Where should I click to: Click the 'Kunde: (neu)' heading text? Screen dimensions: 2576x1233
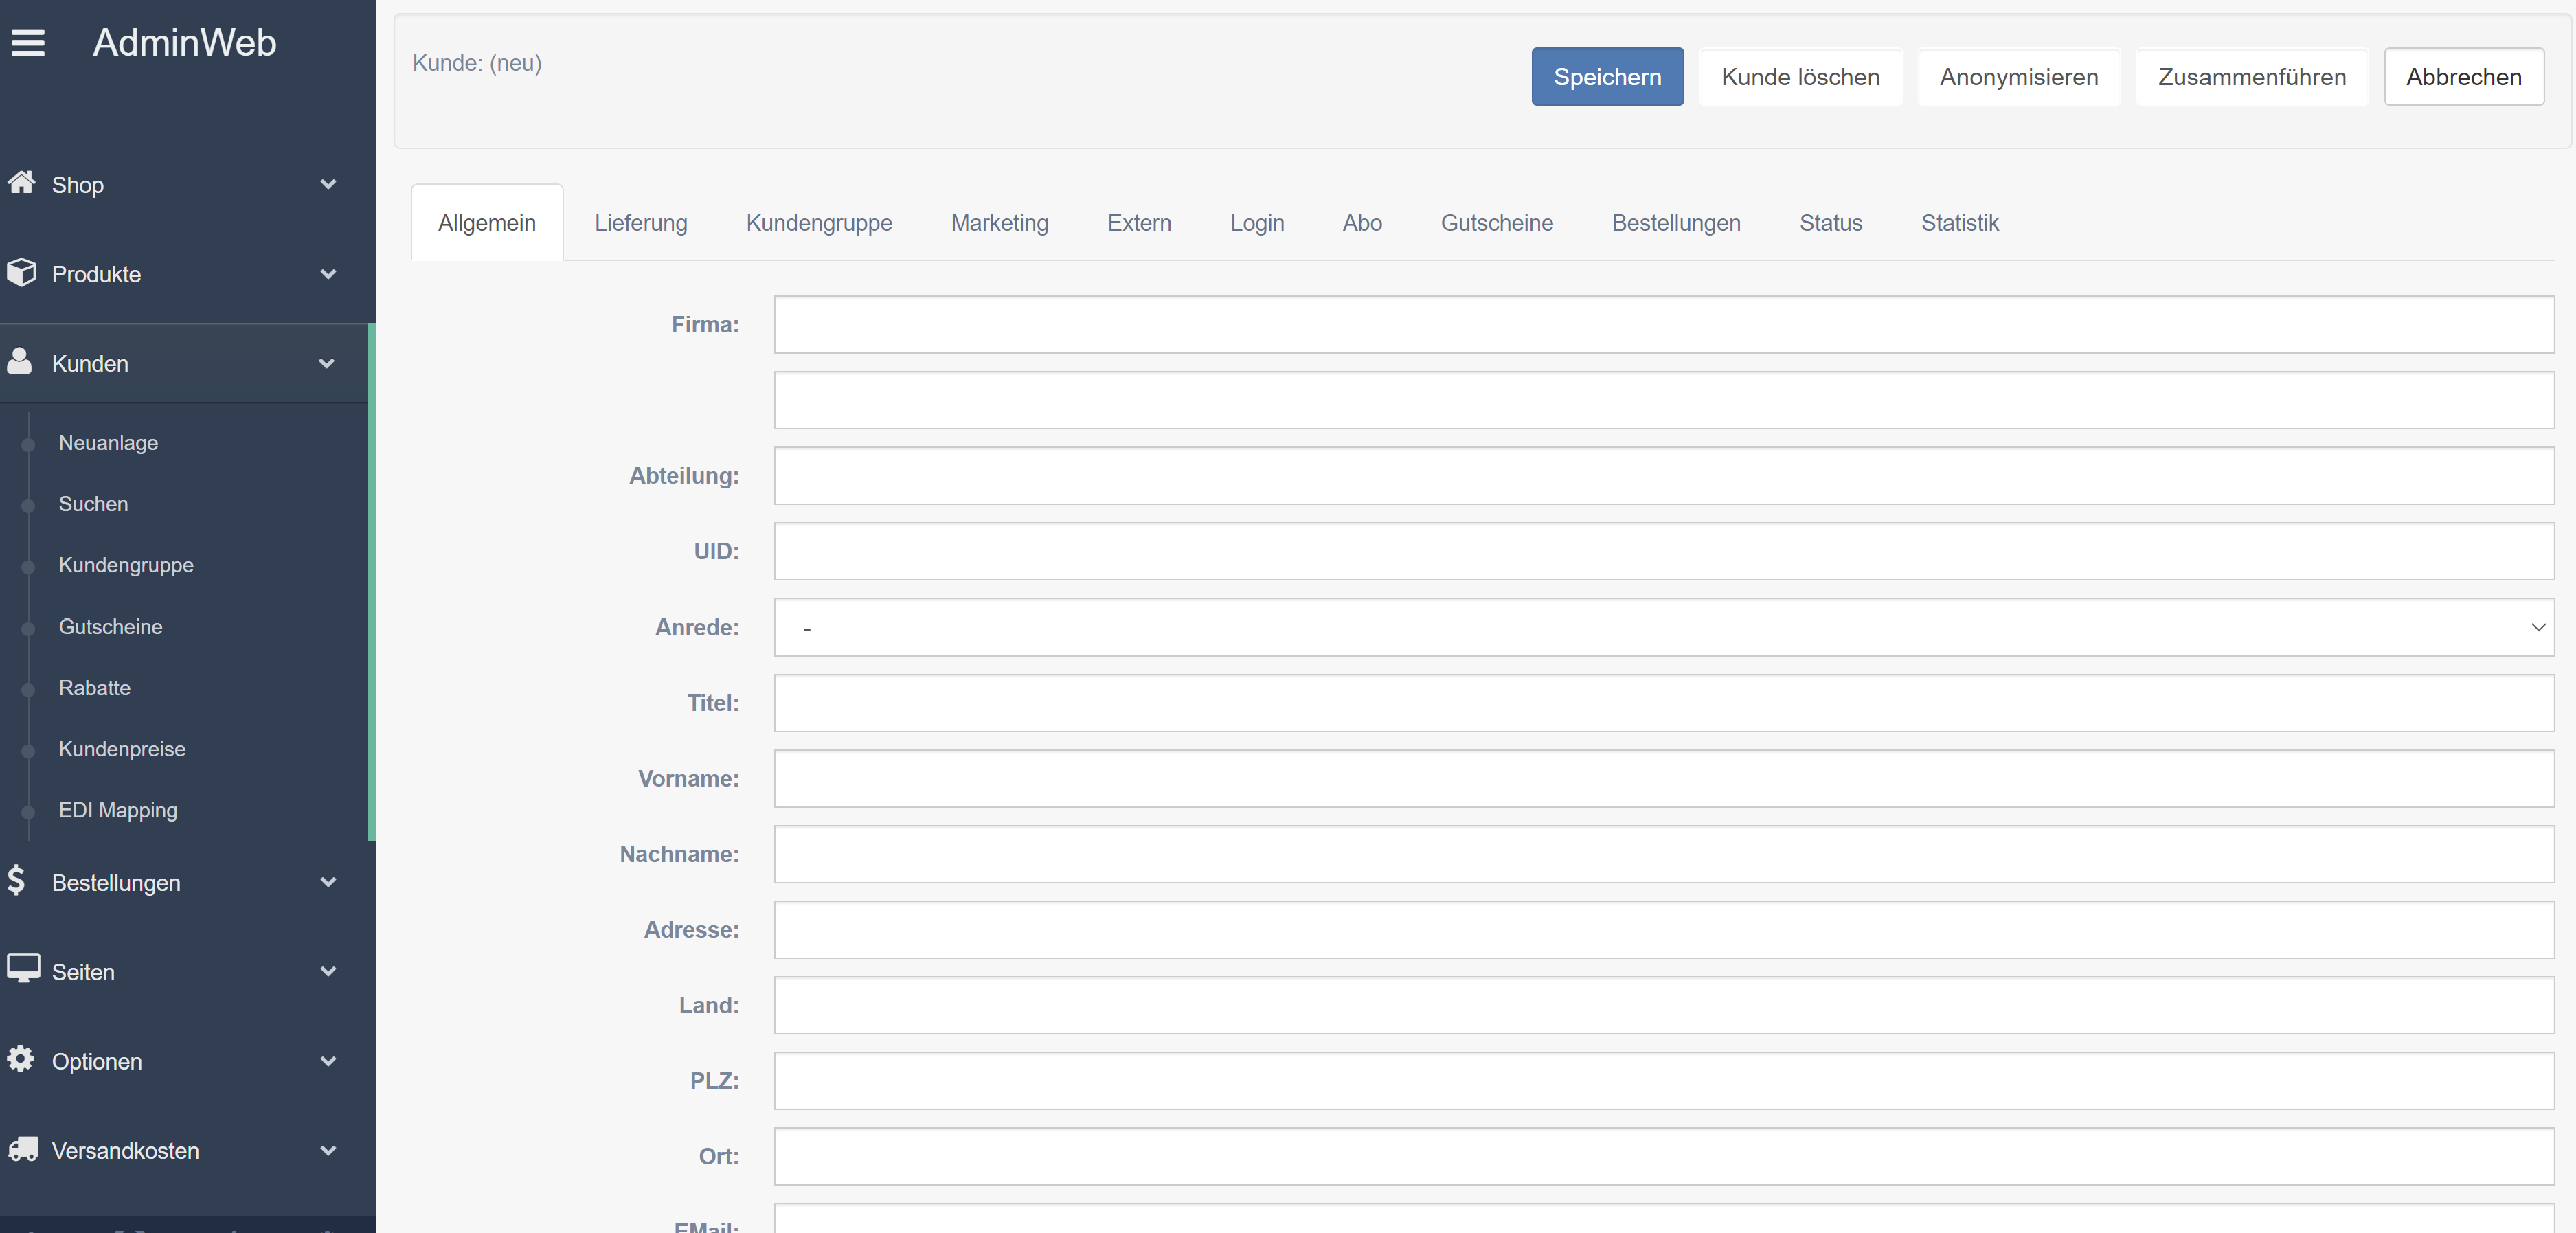[x=477, y=63]
